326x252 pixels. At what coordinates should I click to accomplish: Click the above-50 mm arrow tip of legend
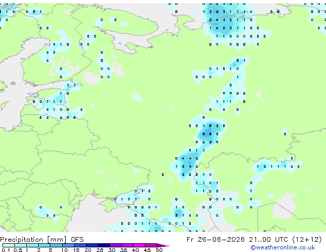[163, 245]
